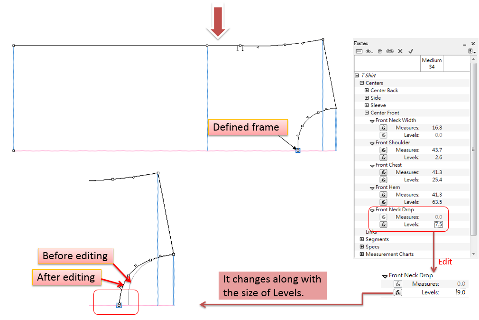Screen dimensions: 479x320
Task: Click the first rectangle icon in Frames toolbar
Action: (359, 51)
